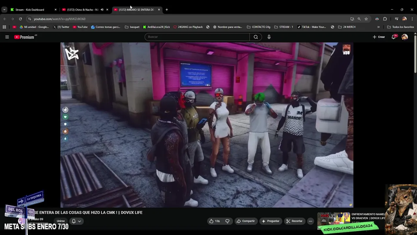Click the Buscar search field
This screenshot has width=417, height=235.
pos(197,37)
